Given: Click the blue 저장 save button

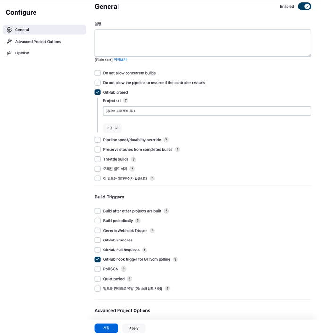Looking at the screenshot, I should 106,328.
